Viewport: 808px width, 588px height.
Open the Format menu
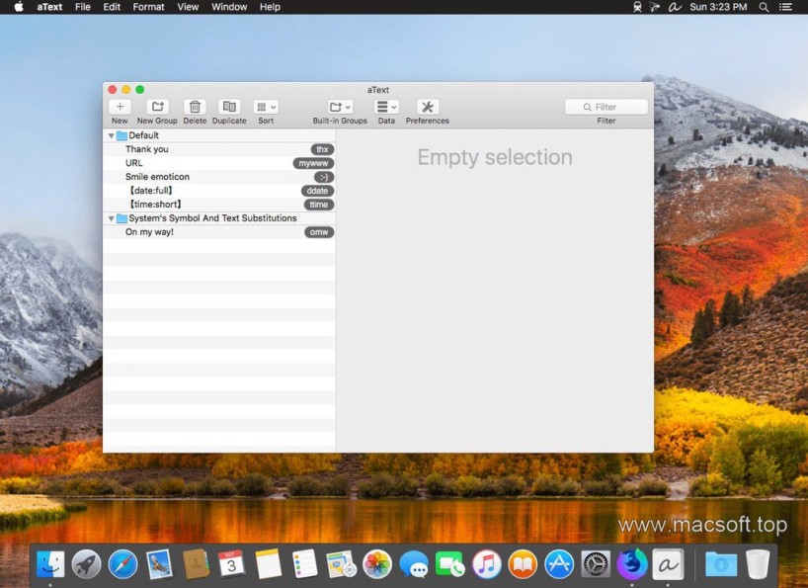(148, 7)
